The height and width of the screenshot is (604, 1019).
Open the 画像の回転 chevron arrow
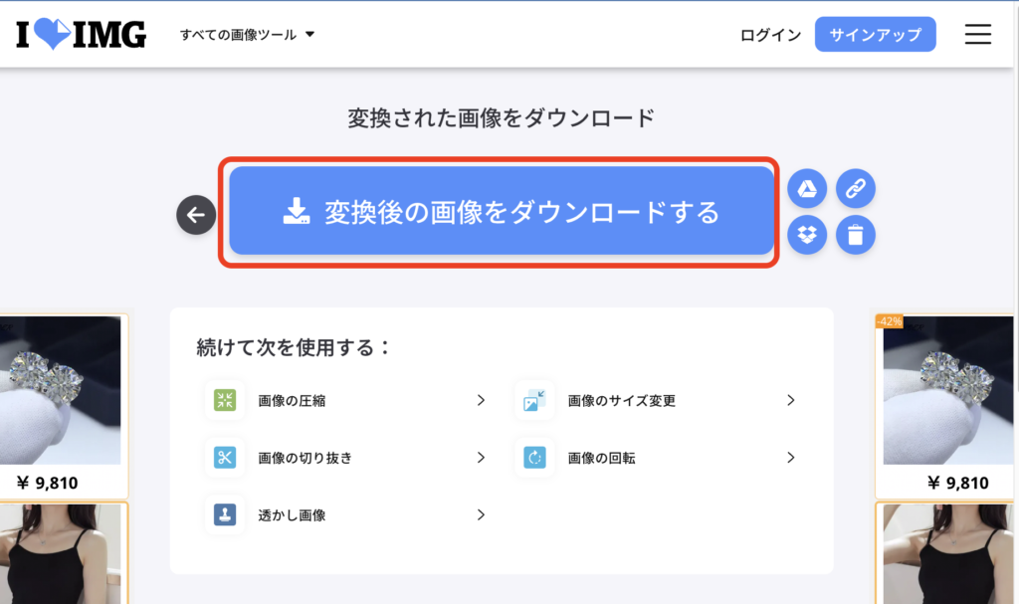pos(791,458)
